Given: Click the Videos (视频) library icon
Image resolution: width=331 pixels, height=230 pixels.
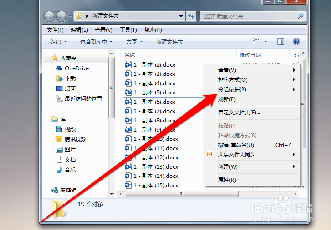Looking at the screenshot, I should point(59,129).
